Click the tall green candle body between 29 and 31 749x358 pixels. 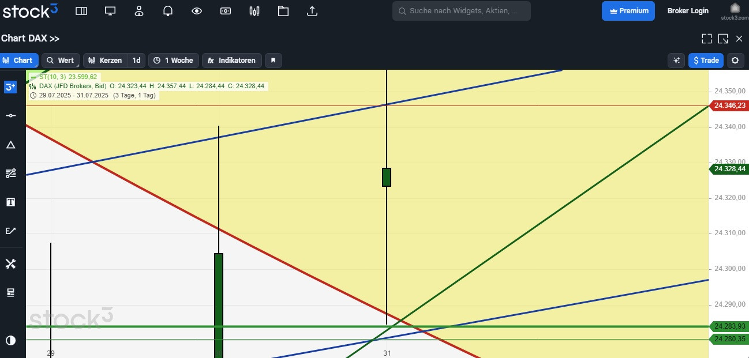click(219, 306)
